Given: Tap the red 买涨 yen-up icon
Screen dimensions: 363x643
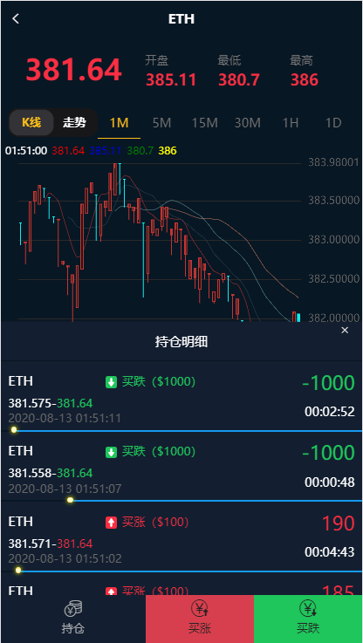Looking at the screenshot, I should 200,608.
